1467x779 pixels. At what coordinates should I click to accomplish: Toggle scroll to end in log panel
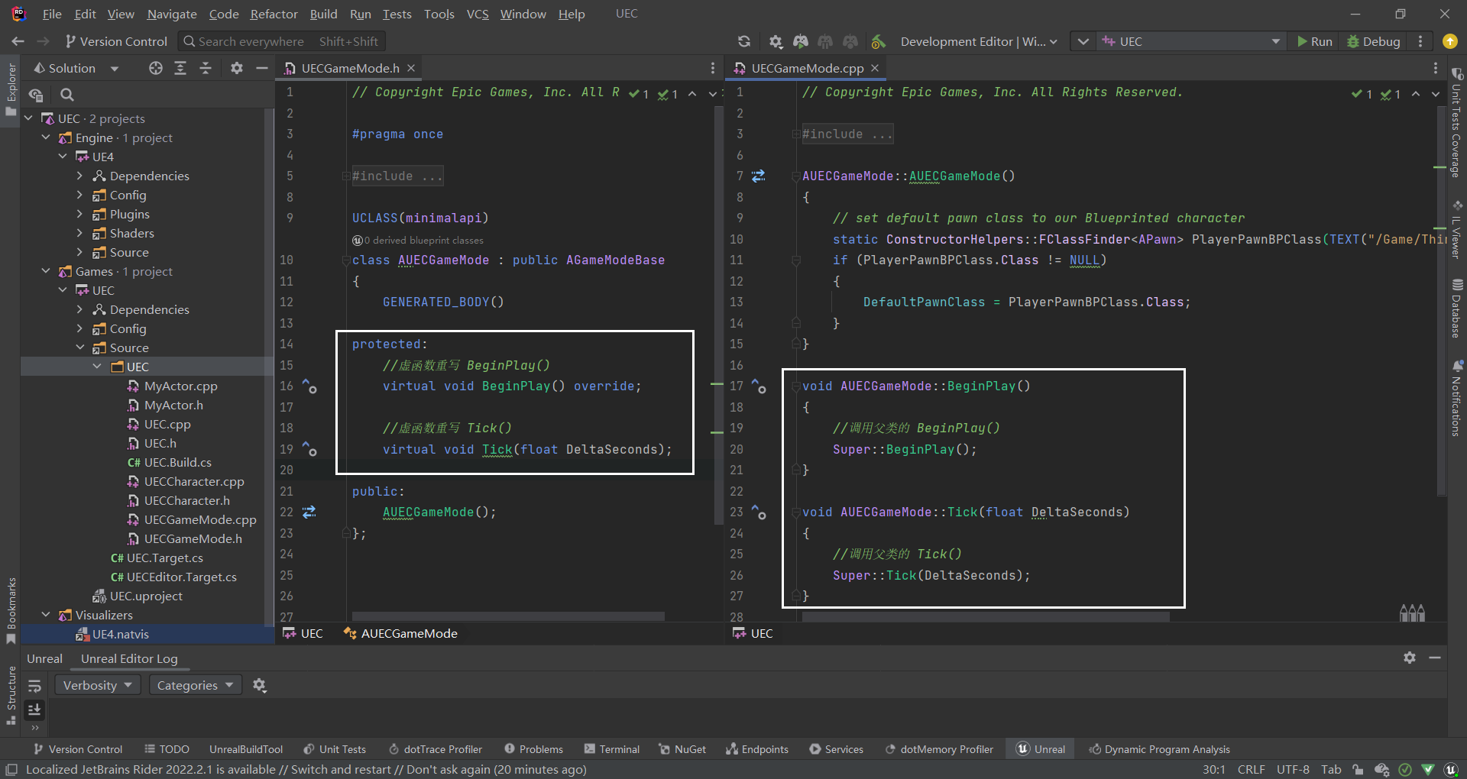(x=35, y=710)
